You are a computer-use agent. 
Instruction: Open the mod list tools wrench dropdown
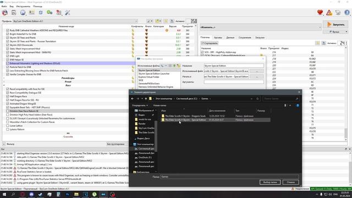(x=150, y=21)
